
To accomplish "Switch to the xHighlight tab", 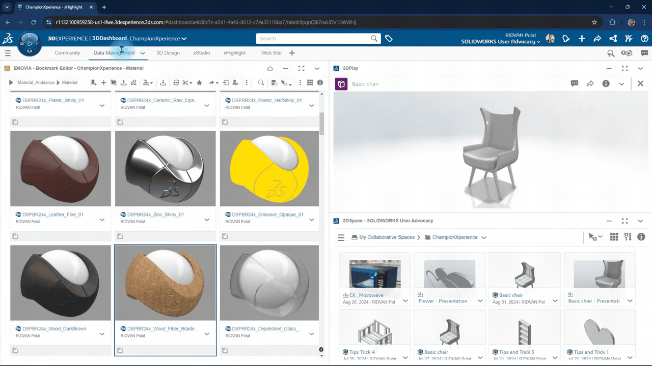I will coord(234,53).
